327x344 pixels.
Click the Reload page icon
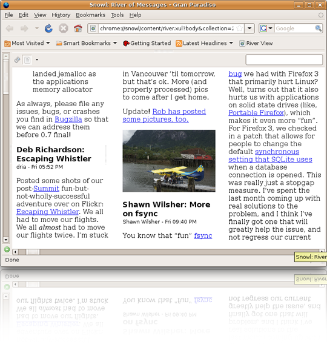coord(48,29)
